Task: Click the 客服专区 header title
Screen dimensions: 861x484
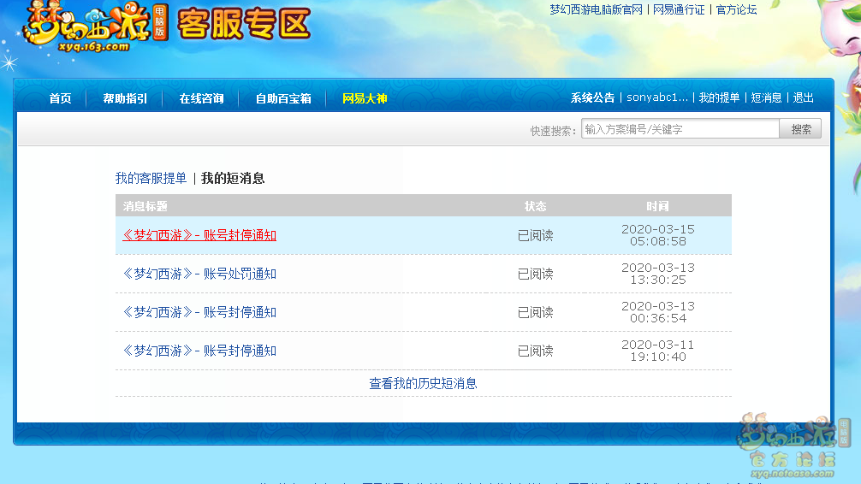Action: tap(245, 24)
